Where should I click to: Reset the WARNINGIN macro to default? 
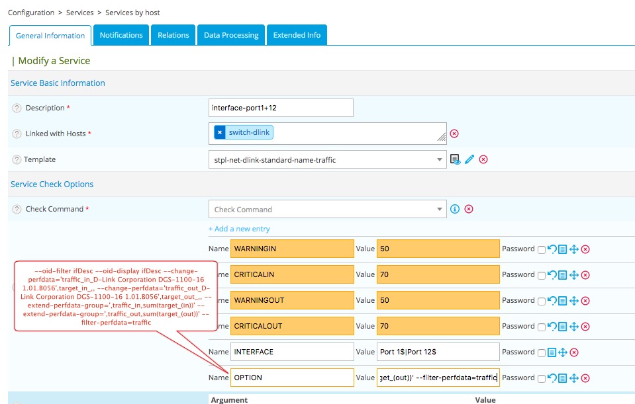[552, 249]
